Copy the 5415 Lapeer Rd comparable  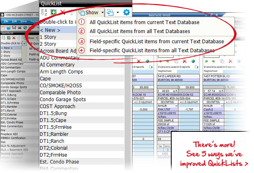pos(176,61)
